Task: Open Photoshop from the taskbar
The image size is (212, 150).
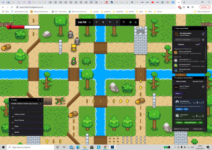Action: 112,147
